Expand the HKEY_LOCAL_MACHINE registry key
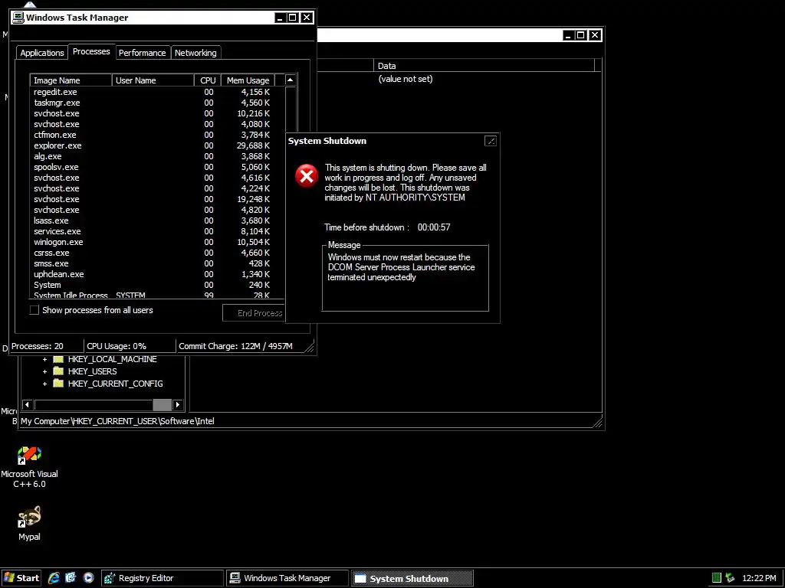Viewport: 785px width, 588px height. click(x=44, y=360)
